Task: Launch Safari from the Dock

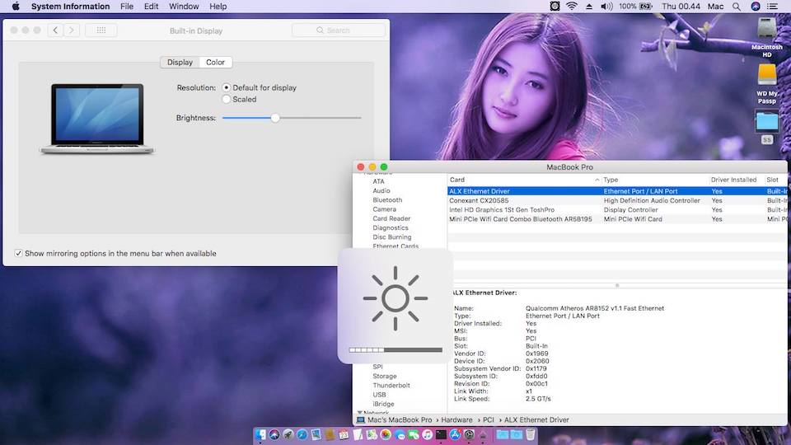Action: [302, 434]
